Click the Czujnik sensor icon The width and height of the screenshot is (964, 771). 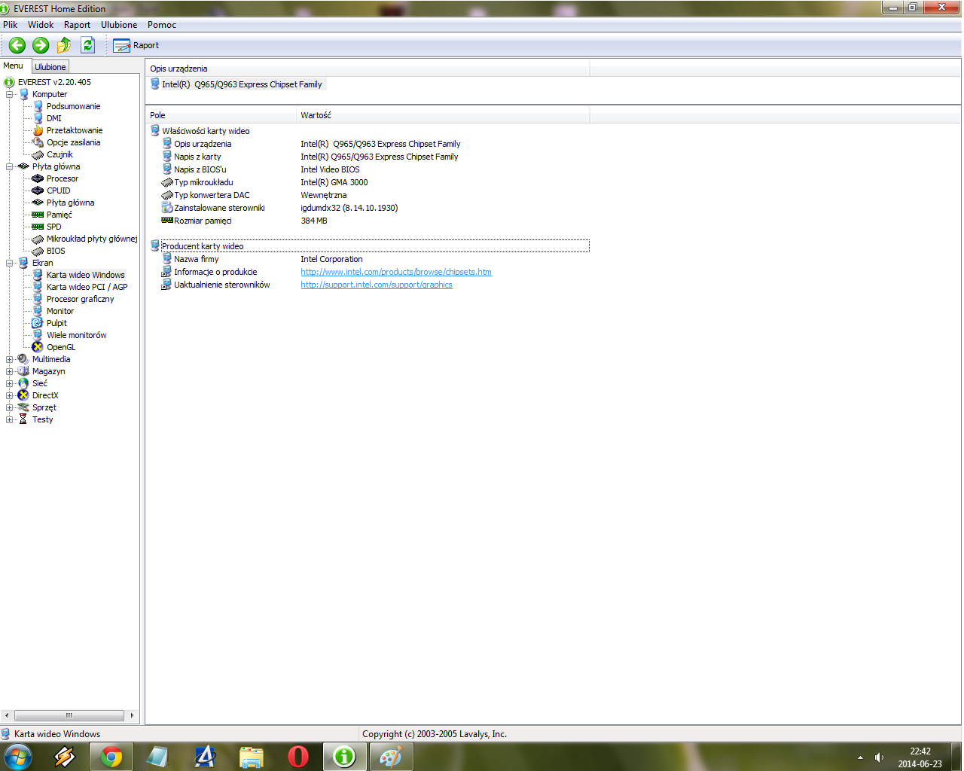click(x=38, y=154)
